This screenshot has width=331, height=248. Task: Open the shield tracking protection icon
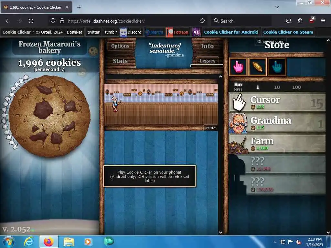coord(53,21)
